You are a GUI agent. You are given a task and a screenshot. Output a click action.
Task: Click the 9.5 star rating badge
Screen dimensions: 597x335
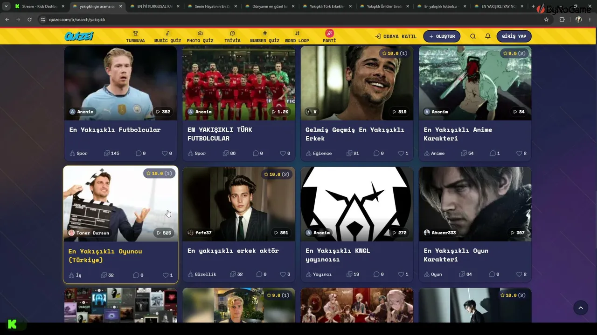coord(514,54)
